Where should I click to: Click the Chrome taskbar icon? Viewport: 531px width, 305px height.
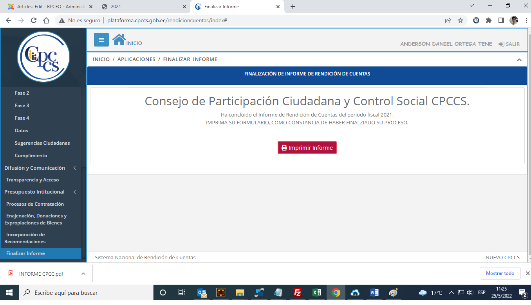[x=336, y=292]
